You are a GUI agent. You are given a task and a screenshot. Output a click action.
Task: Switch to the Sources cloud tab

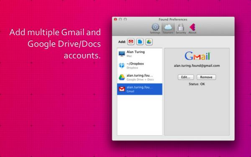point(168,28)
